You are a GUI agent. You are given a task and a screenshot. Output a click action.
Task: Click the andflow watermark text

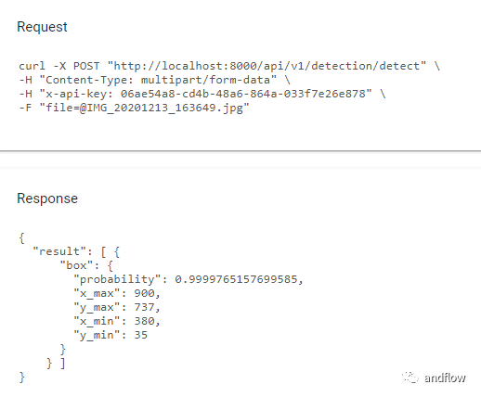(x=445, y=378)
